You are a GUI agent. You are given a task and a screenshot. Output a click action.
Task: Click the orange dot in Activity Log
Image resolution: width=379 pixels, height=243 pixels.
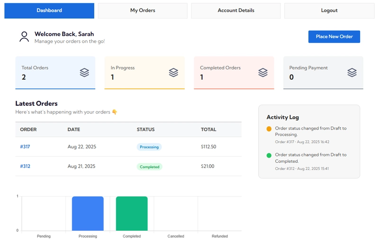tap(269, 129)
